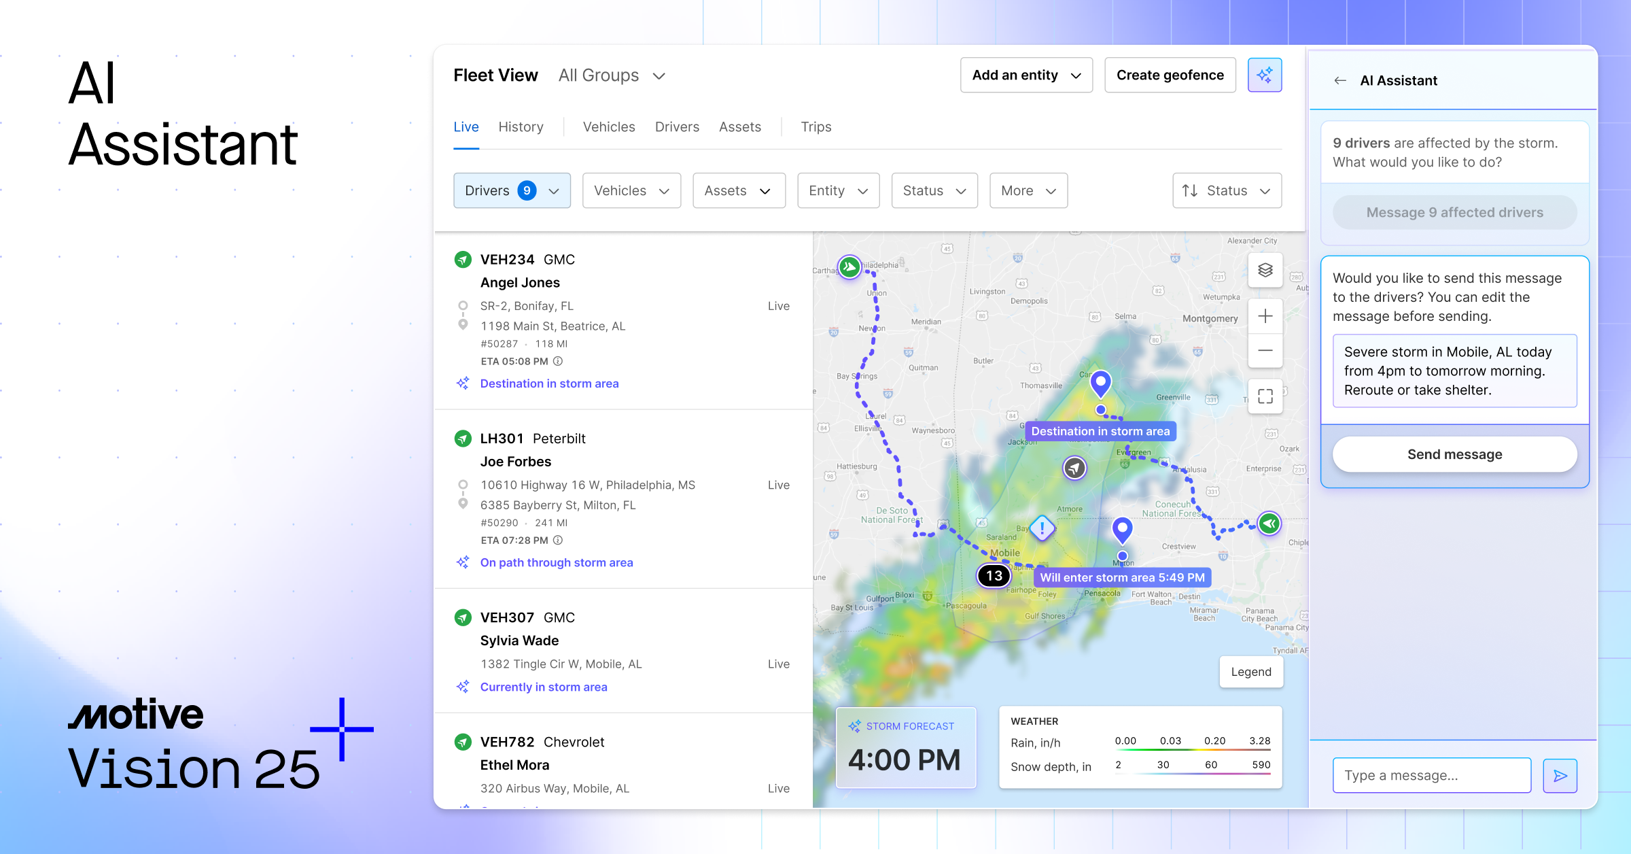Image resolution: width=1631 pixels, height=854 pixels.
Task: Click the sort arrows next to Status
Action: [1189, 190]
